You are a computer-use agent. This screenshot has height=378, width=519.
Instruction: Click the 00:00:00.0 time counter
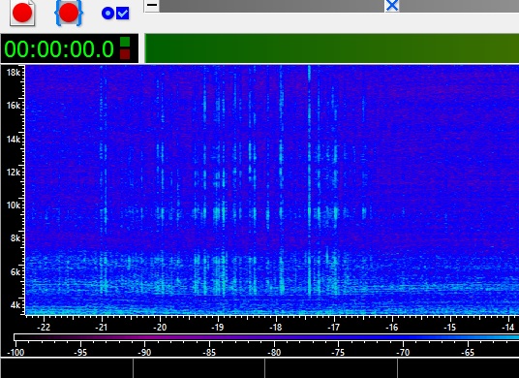(59, 49)
